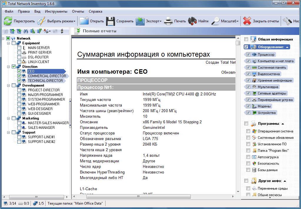Tick the Операционная система checkbox
The width and height of the screenshot is (301, 209).
click(x=248, y=131)
